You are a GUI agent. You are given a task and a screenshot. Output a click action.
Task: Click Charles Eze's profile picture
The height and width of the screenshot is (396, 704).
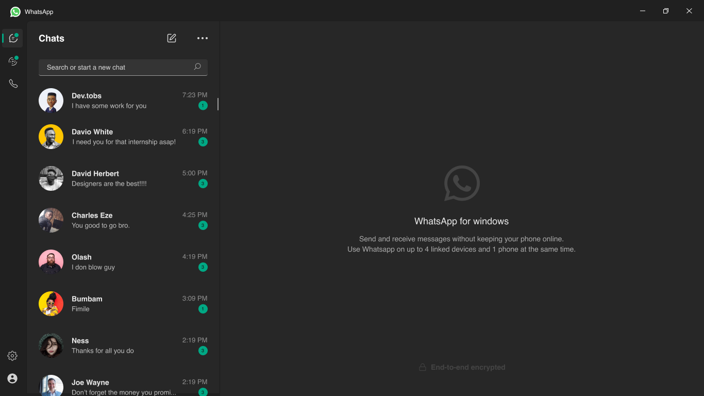pyautogui.click(x=51, y=220)
